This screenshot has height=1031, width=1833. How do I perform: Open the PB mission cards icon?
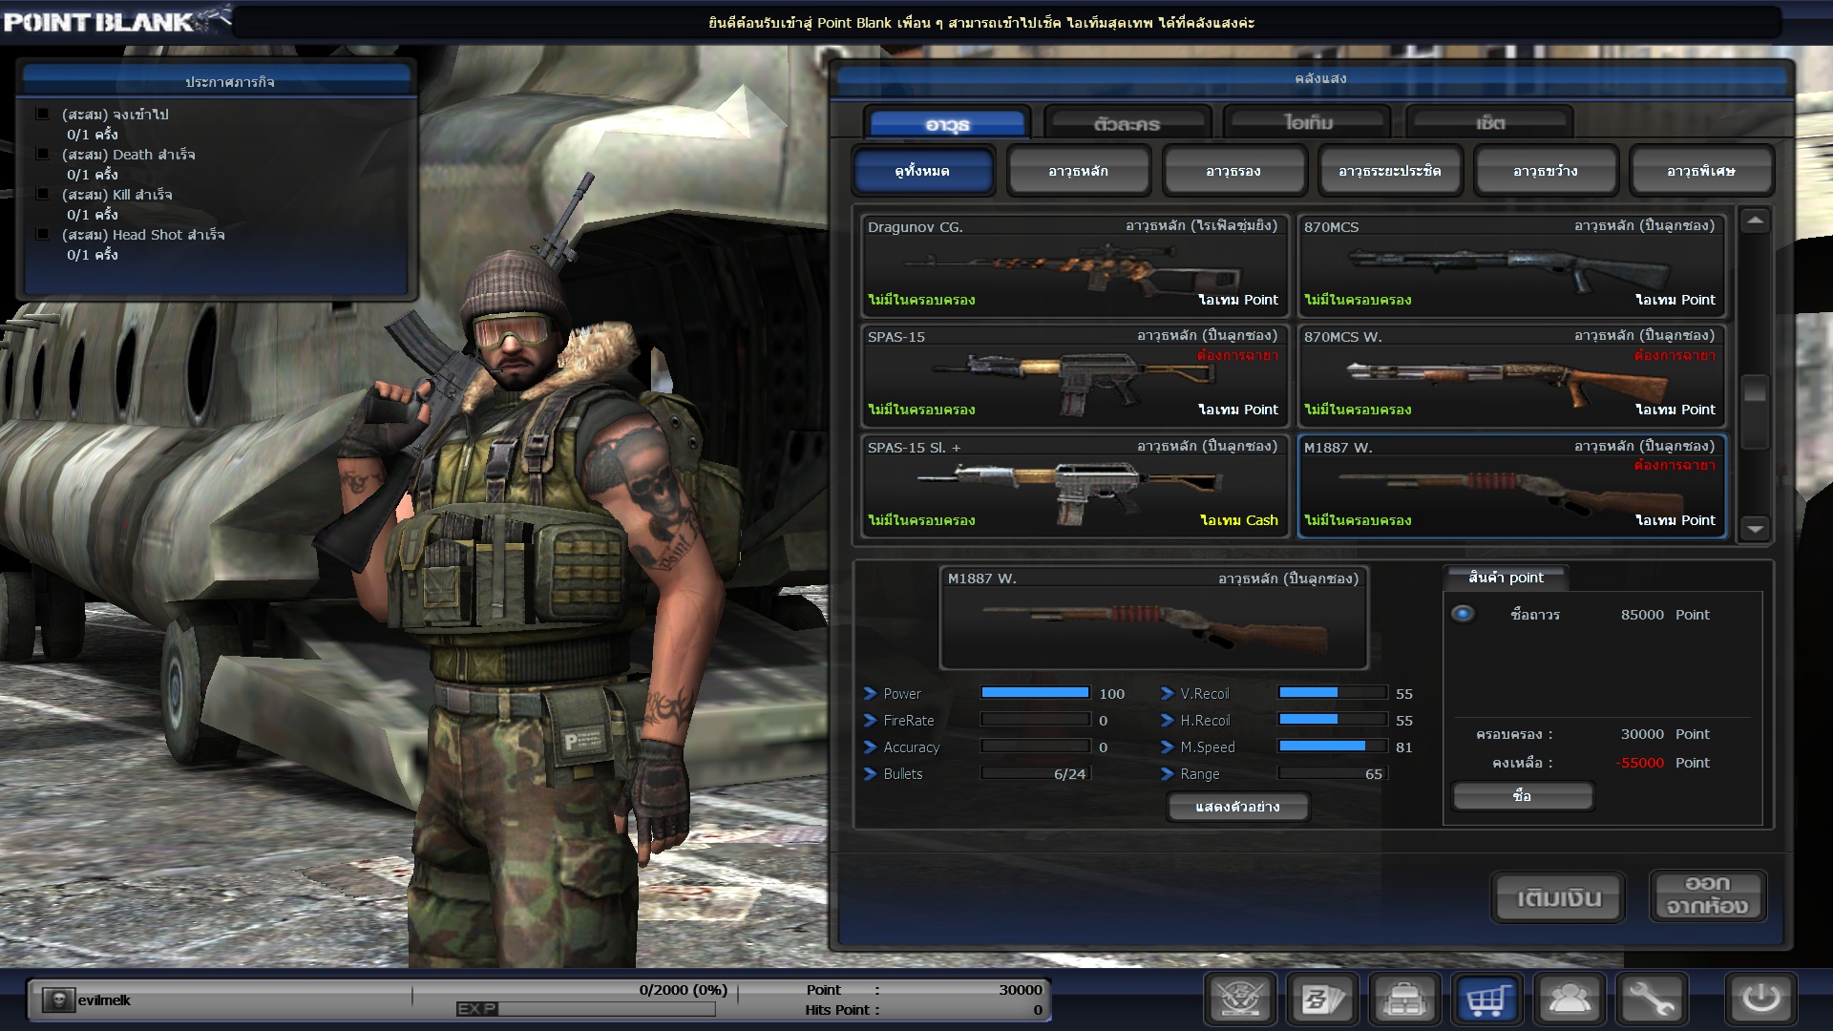1322,999
